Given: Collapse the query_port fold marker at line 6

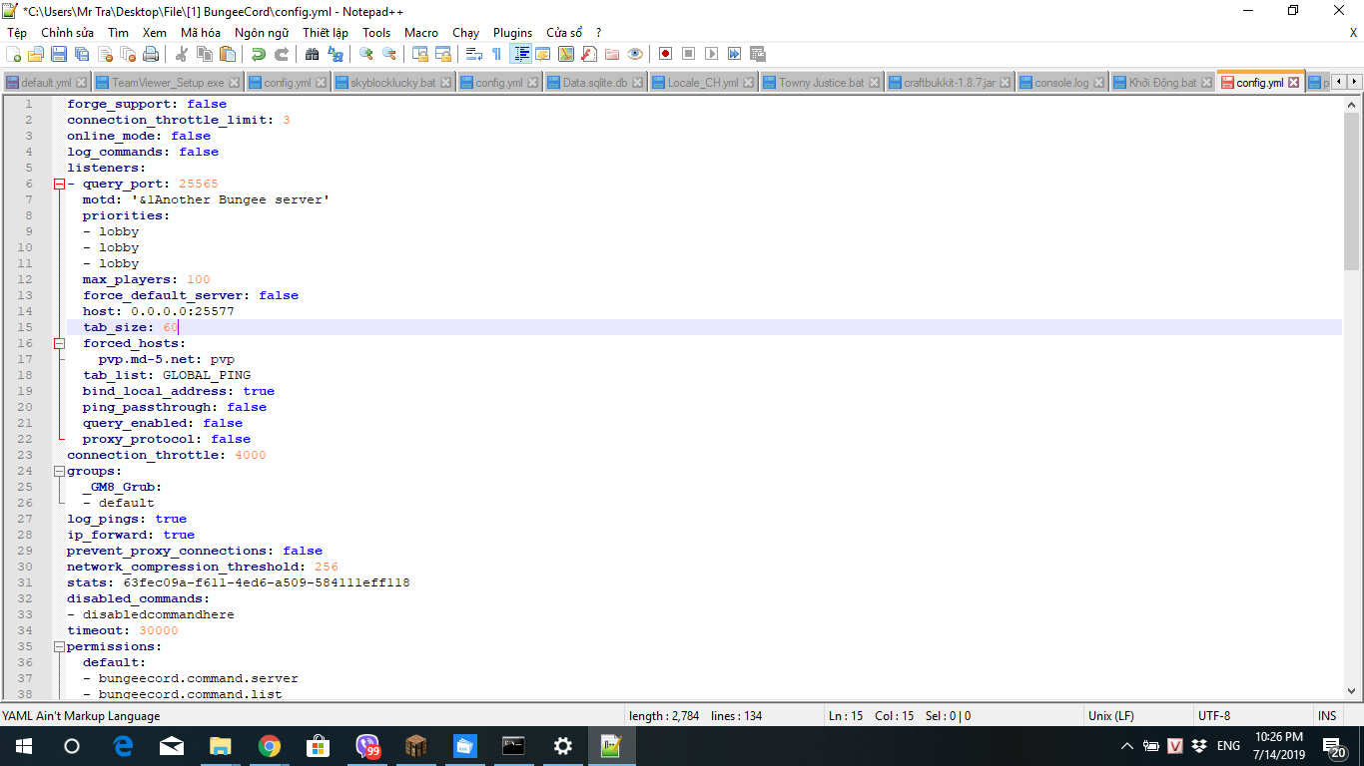Looking at the screenshot, I should click(x=59, y=184).
